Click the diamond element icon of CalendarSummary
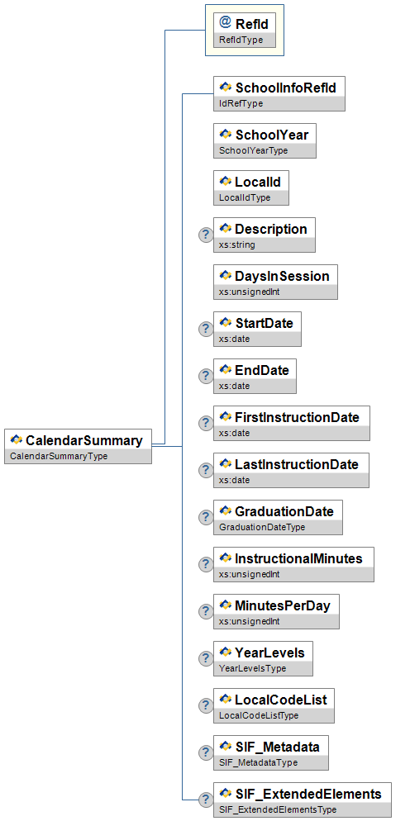The image size is (410, 821). [17, 440]
